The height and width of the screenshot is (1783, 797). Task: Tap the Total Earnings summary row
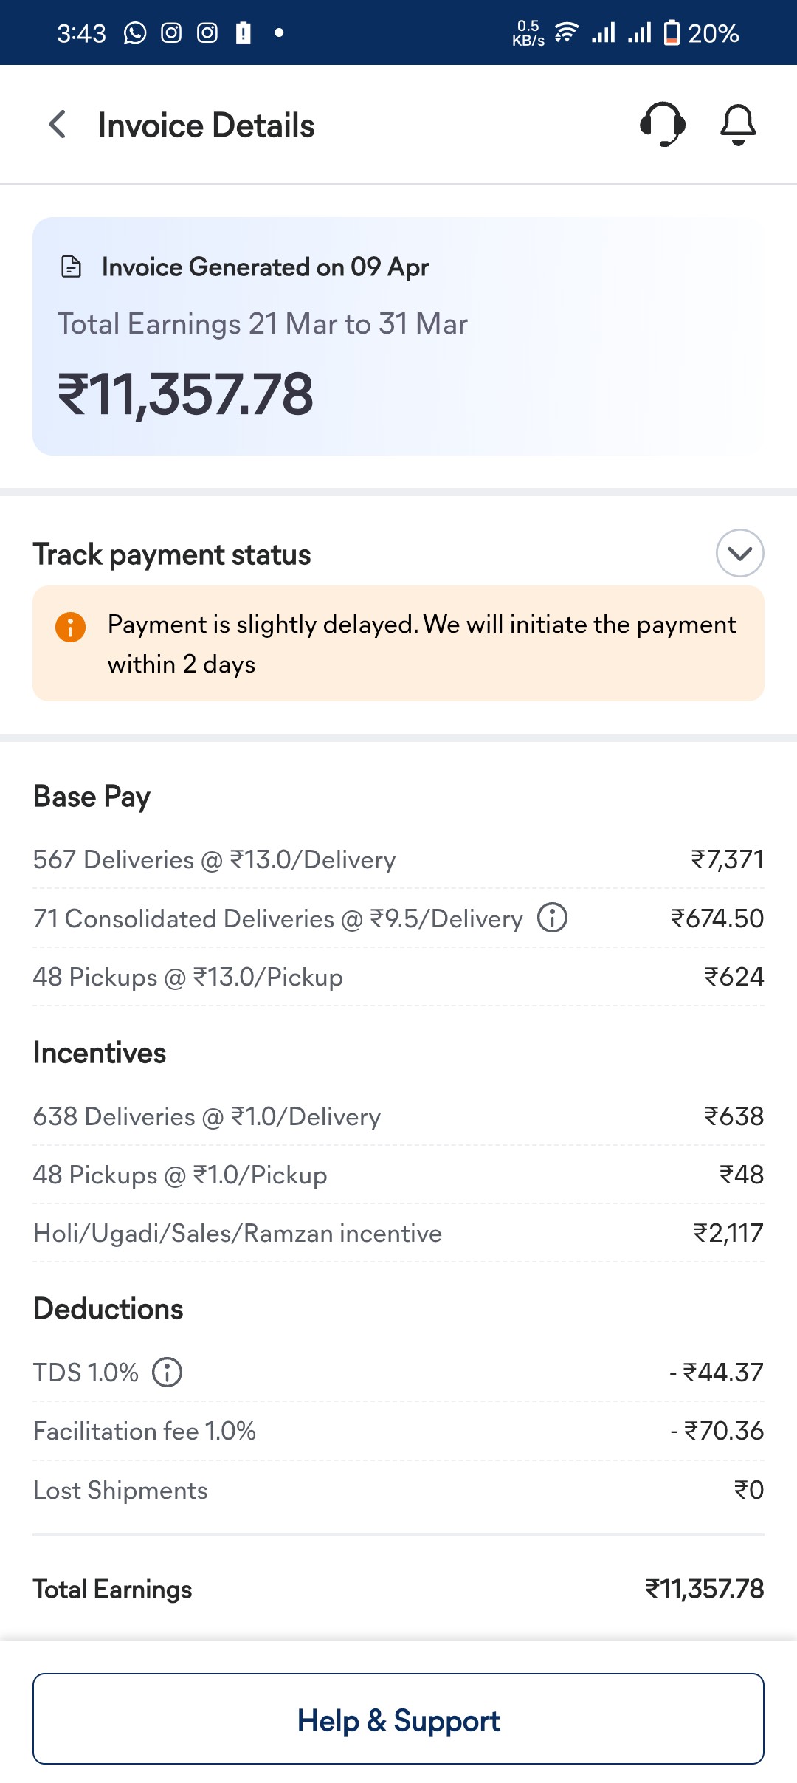coord(398,1589)
